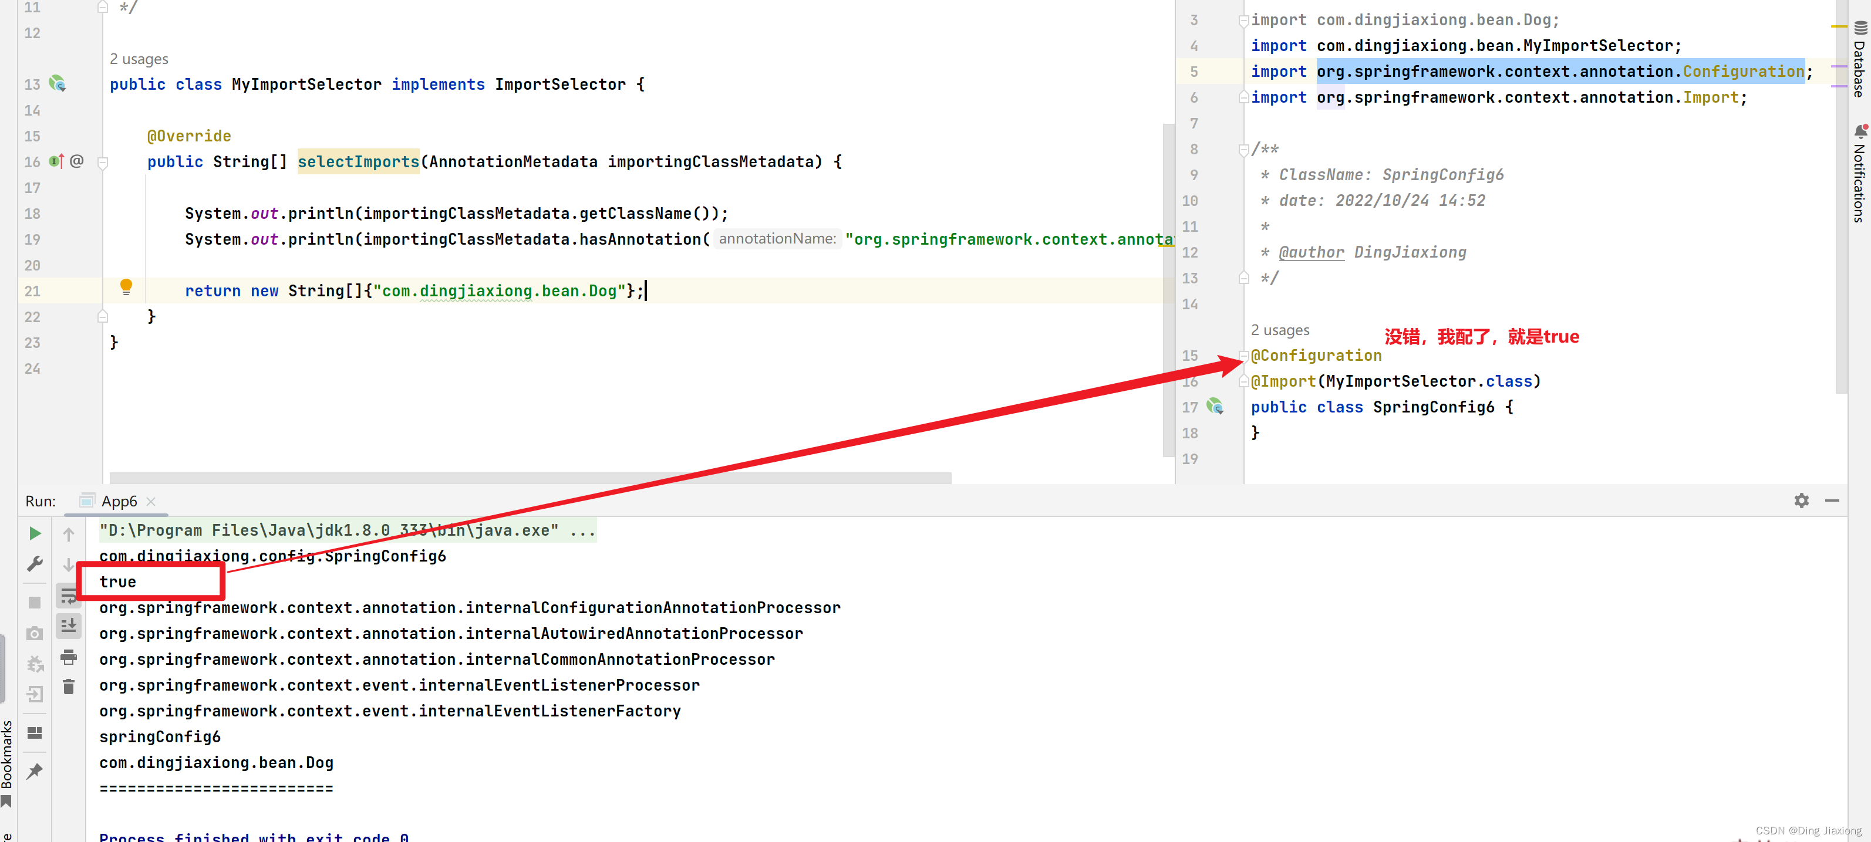Click the up stack trace arrow
1871x842 pixels.
pyautogui.click(x=68, y=534)
